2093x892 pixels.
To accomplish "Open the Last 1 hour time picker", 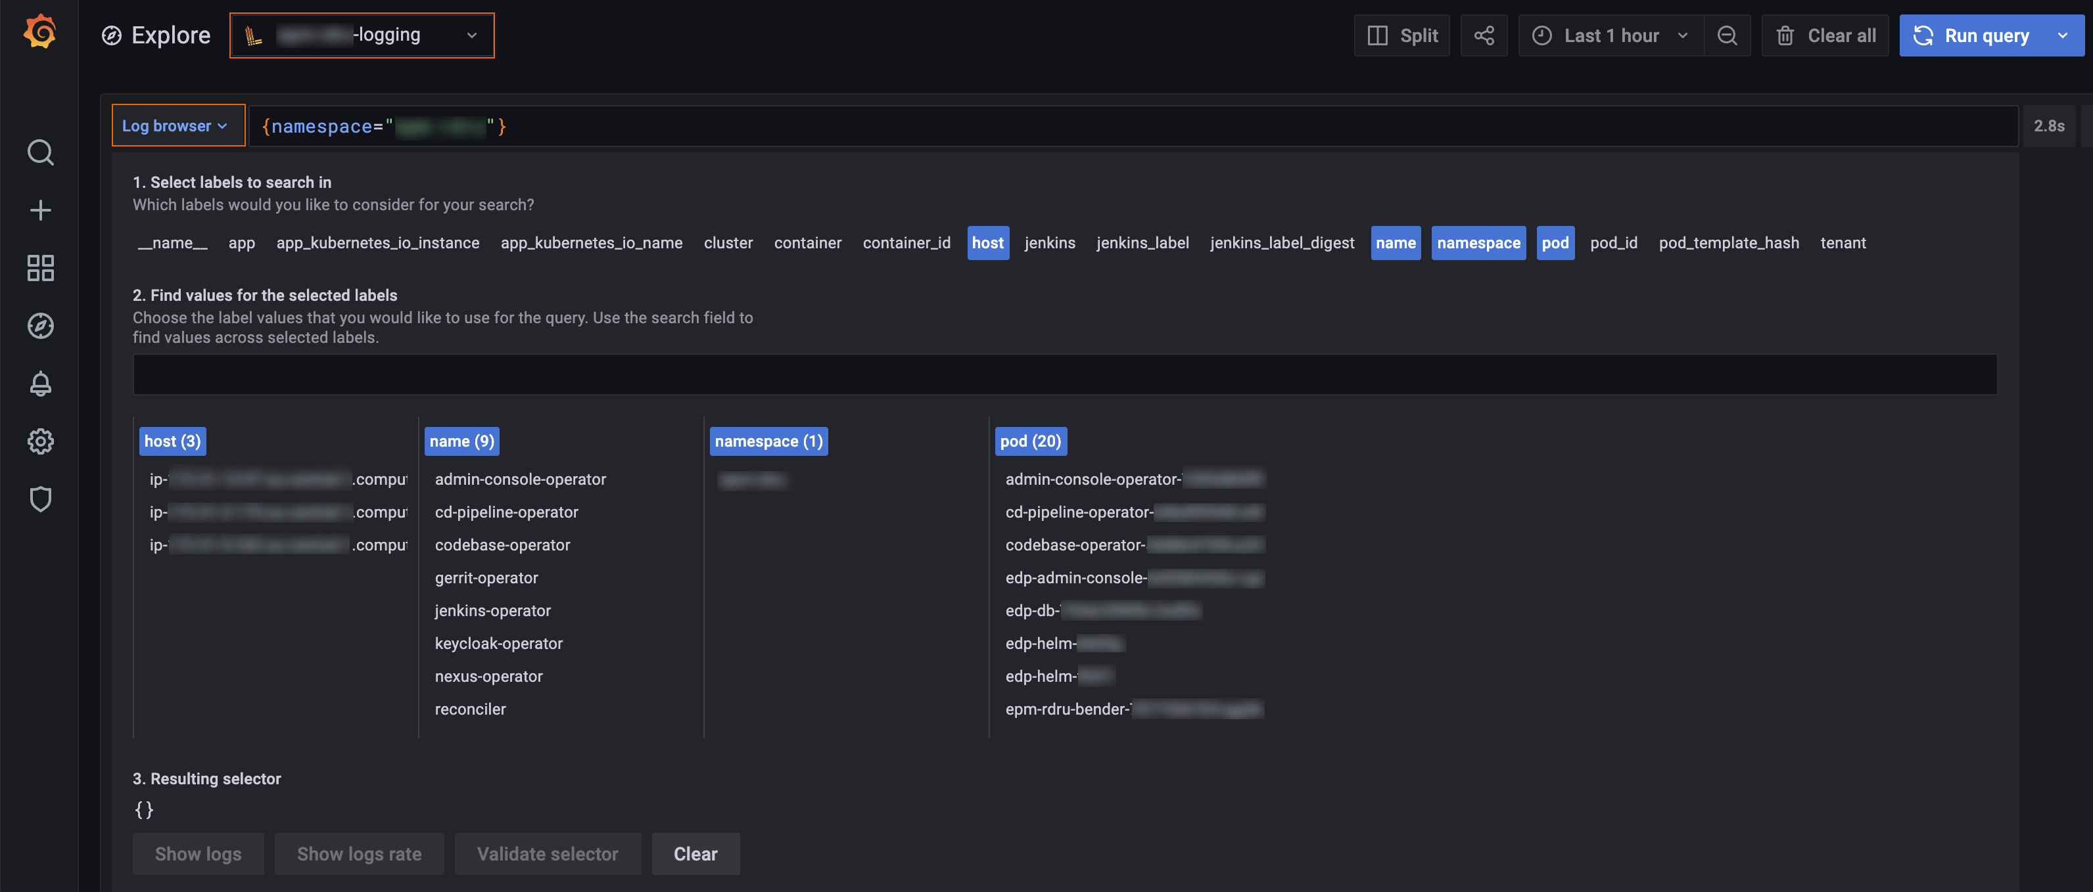I will [1610, 35].
